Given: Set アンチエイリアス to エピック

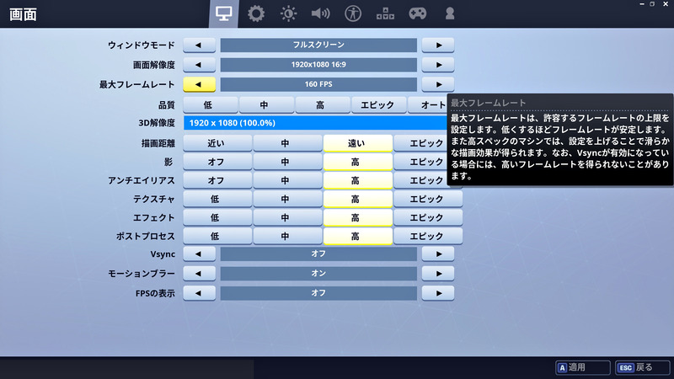Looking at the screenshot, I should pos(420,180).
